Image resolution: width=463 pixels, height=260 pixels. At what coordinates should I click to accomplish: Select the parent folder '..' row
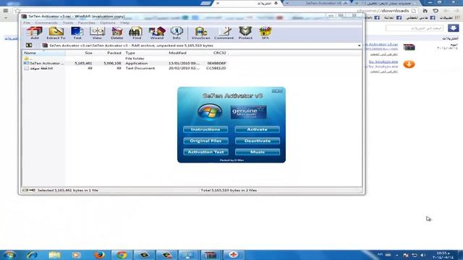point(125,58)
